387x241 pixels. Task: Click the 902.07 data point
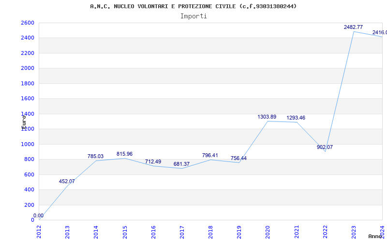pyautogui.click(x=324, y=147)
